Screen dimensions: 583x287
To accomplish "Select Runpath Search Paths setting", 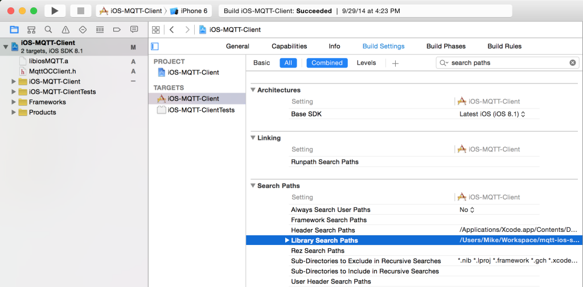I will (x=325, y=162).
